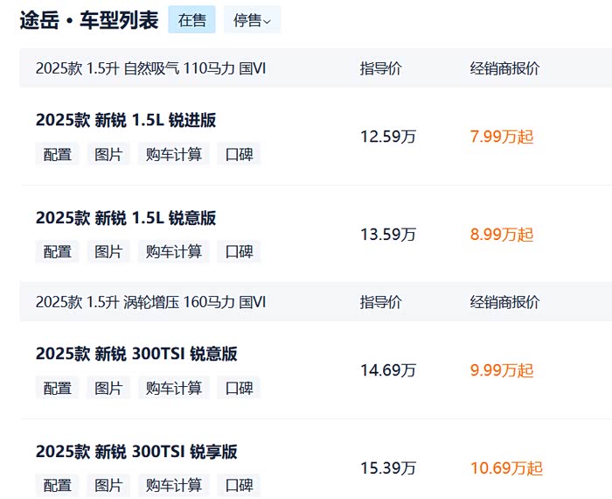Expand the 停售 dropdown
Screen dimensions: 612x499
point(252,20)
